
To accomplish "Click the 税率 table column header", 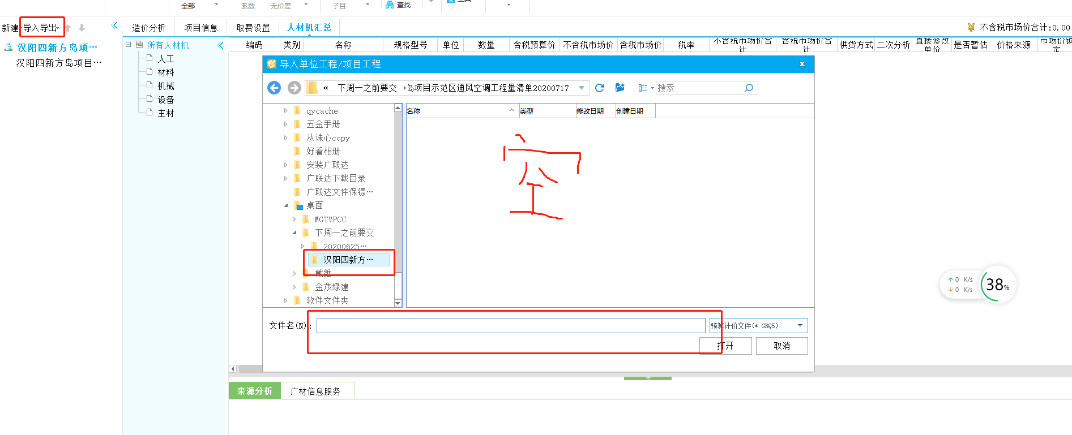I will [686, 45].
